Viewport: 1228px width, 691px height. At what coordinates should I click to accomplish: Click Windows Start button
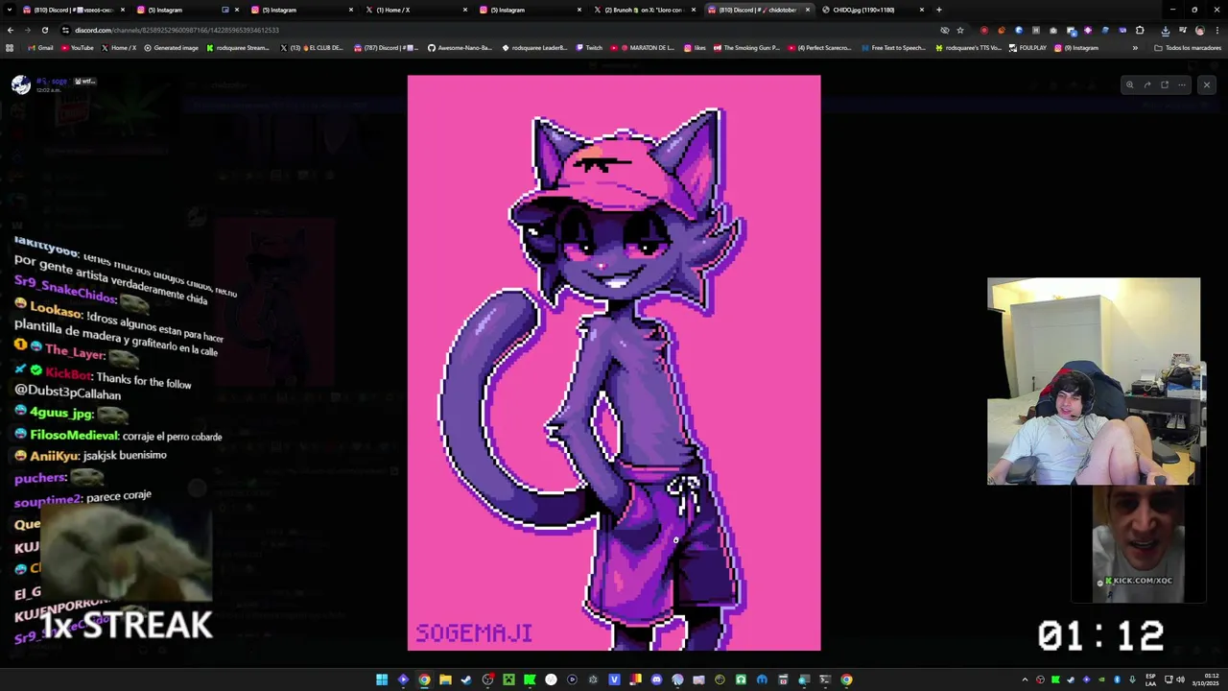point(382,679)
